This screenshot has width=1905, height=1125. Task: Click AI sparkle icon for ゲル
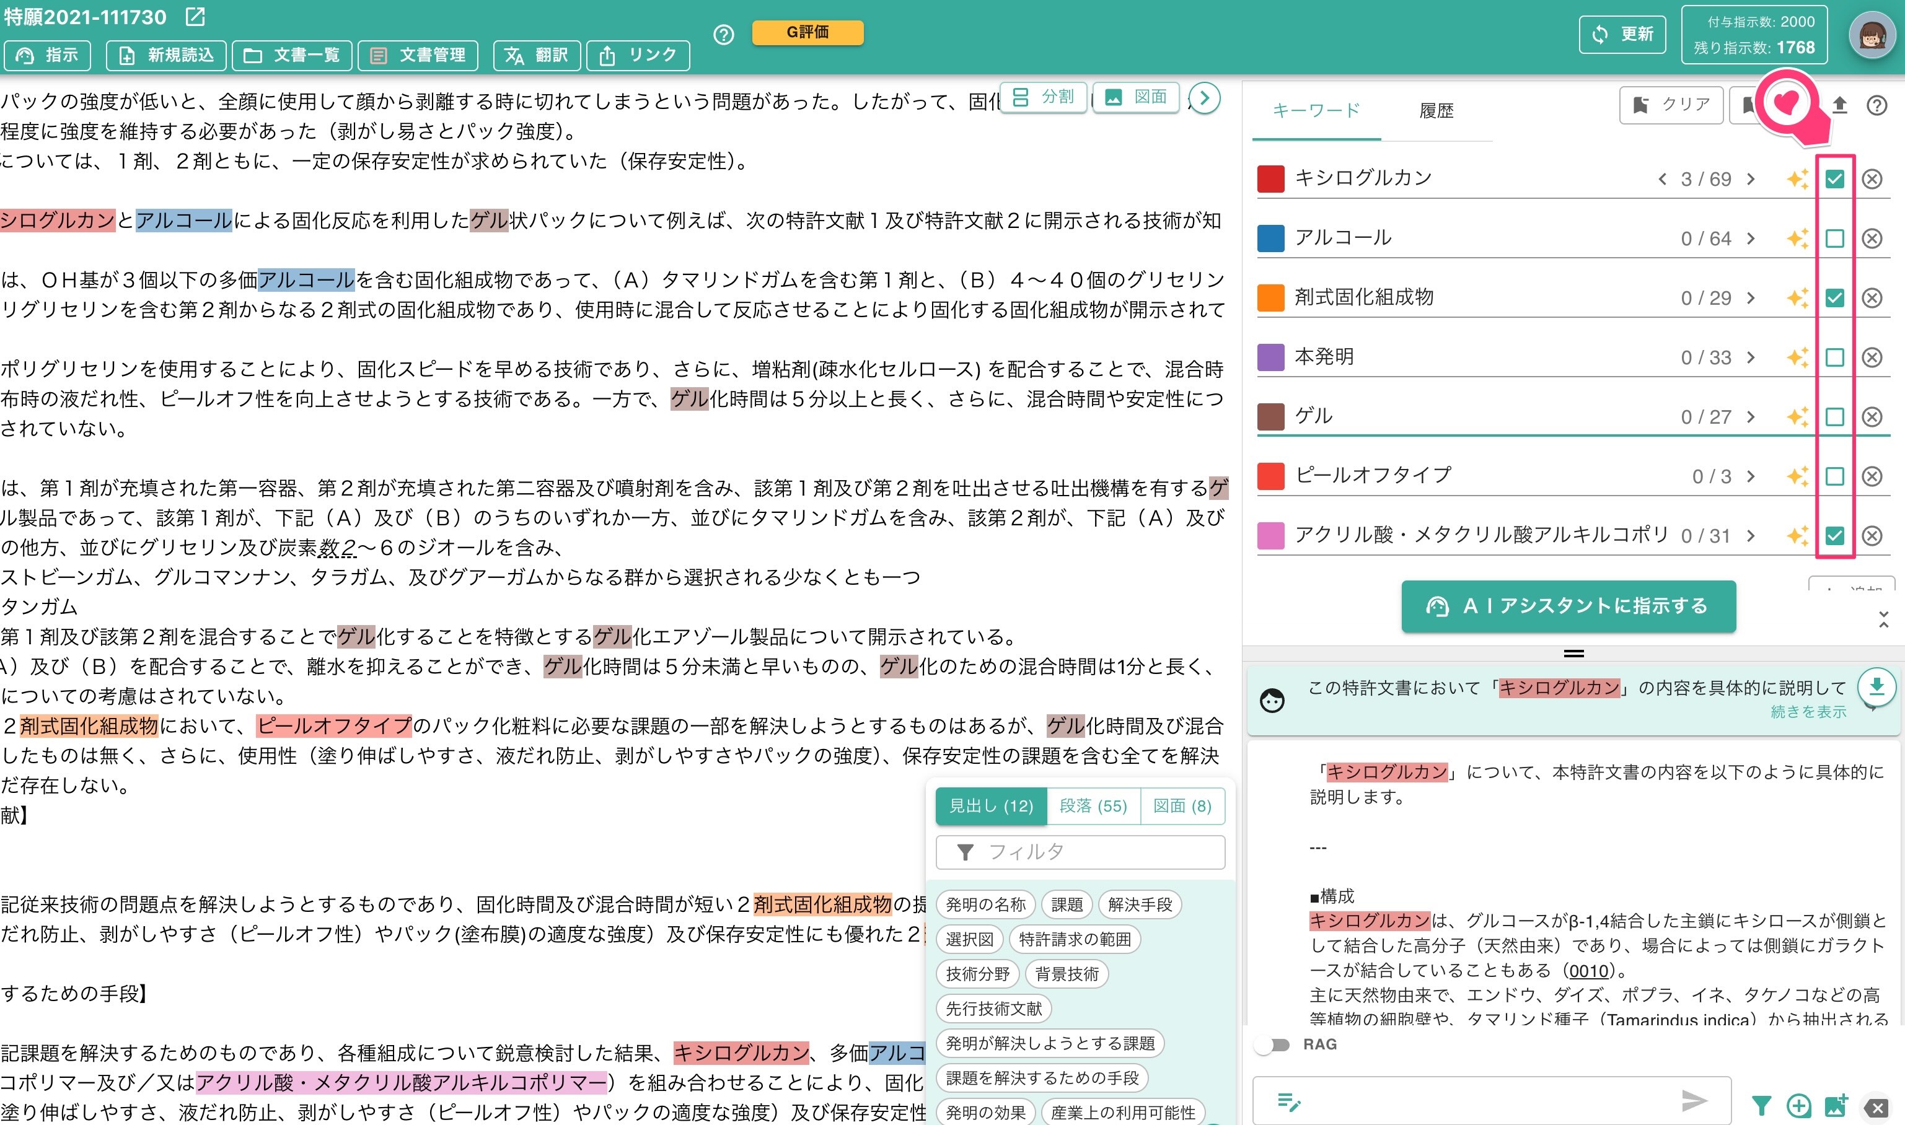pos(1797,416)
